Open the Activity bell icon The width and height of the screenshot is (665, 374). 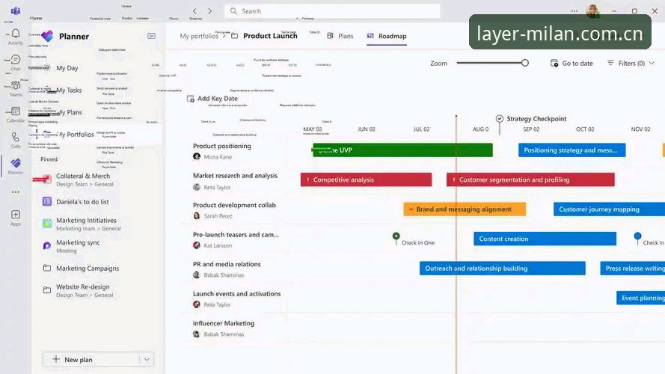point(16,34)
